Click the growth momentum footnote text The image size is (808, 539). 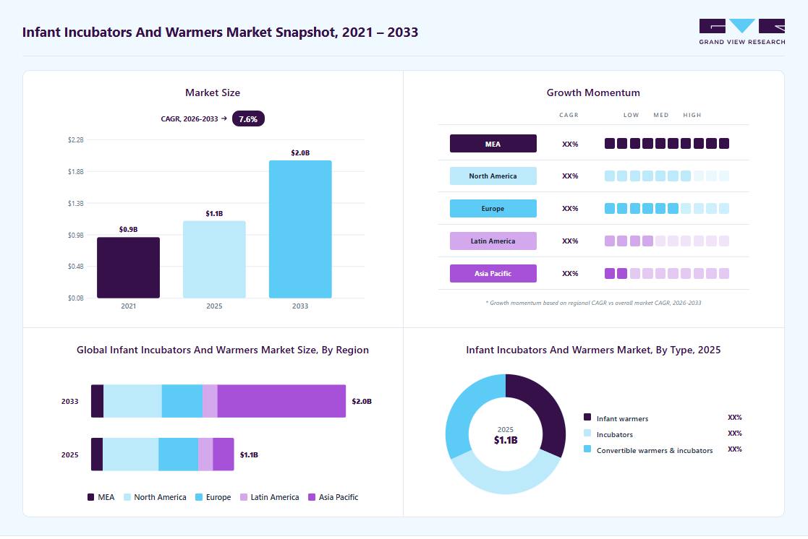click(x=593, y=303)
